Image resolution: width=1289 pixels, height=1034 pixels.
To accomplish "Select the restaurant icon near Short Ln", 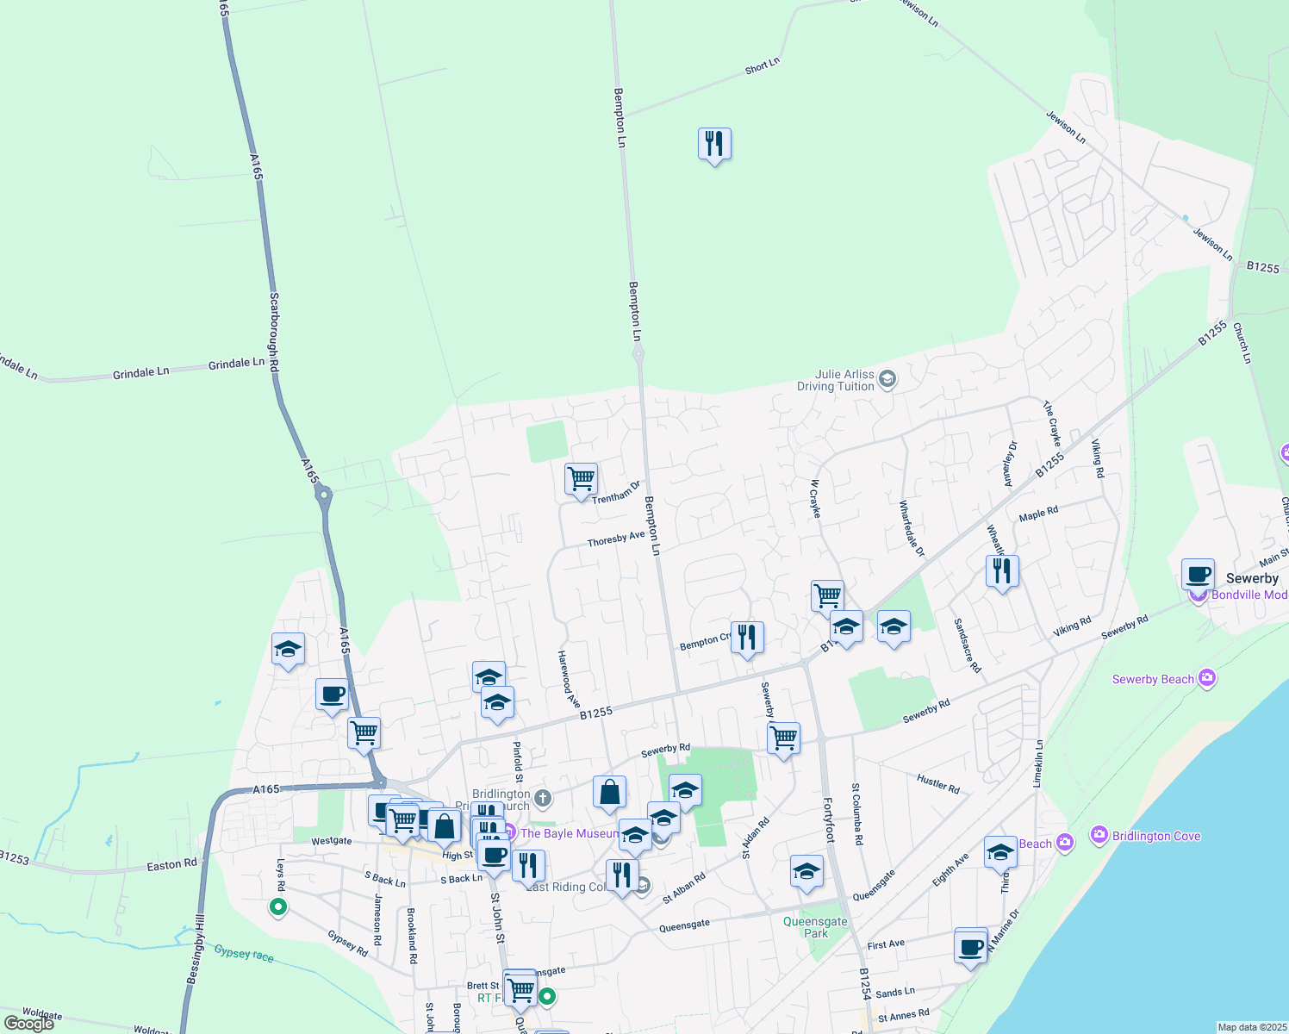I will pyautogui.click(x=713, y=145).
